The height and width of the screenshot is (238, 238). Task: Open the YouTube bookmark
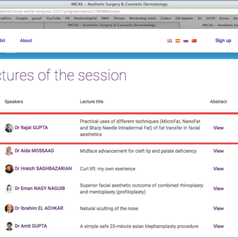coord(54,18)
